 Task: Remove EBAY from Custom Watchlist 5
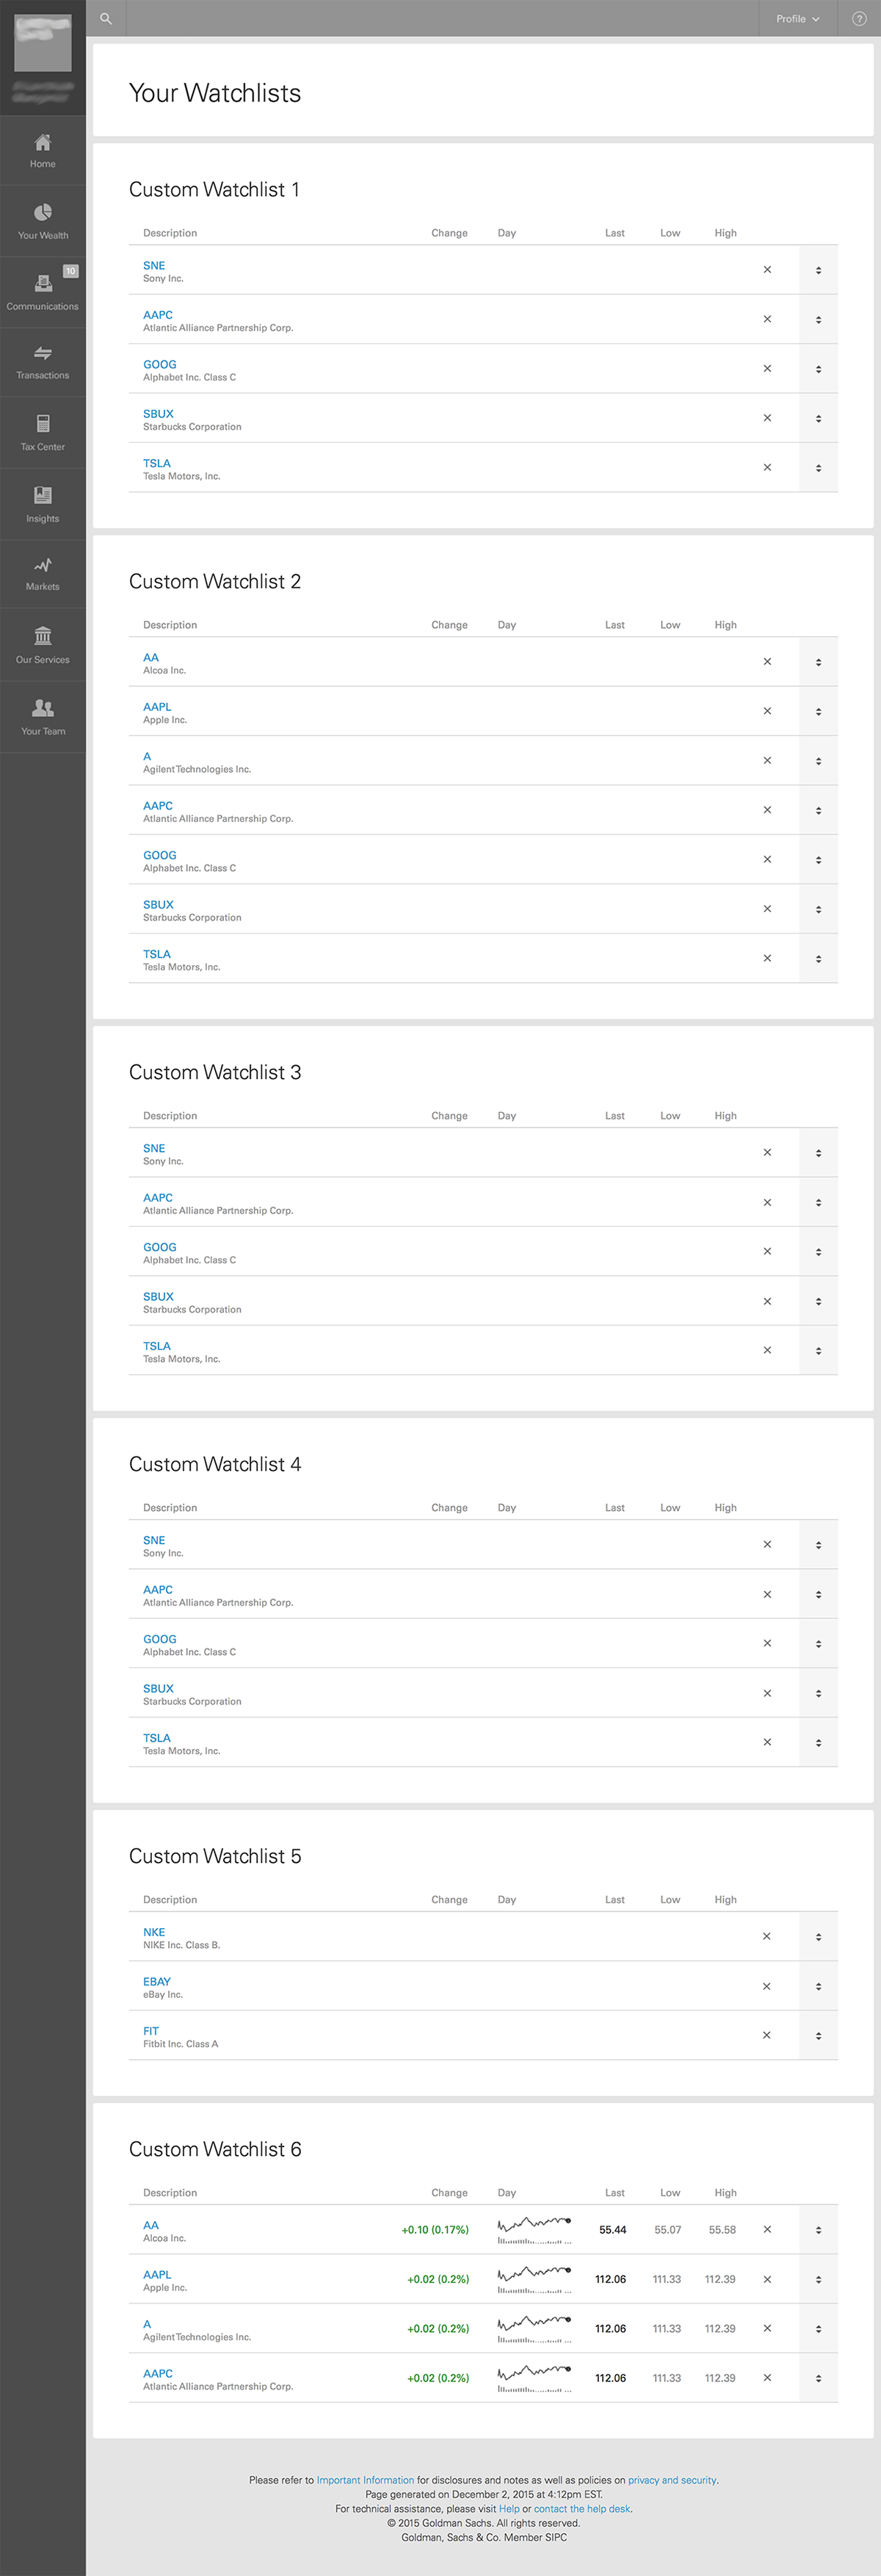[x=767, y=1986]
